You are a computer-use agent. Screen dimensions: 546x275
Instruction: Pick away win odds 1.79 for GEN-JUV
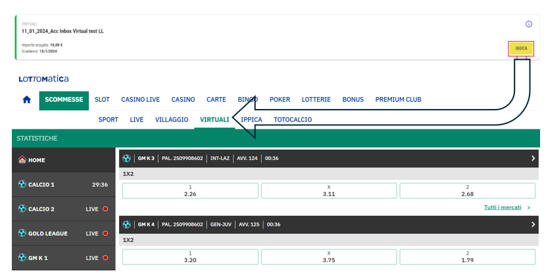pyautogui.click(x=467, y=257)
